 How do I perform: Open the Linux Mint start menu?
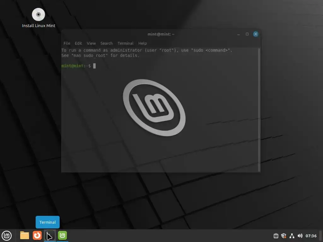pyautogui.click(x=7, y=236)
